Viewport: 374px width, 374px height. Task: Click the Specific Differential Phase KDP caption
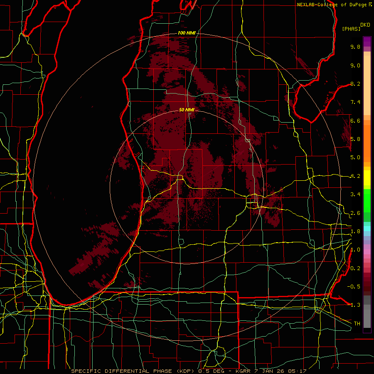[189, 371]
